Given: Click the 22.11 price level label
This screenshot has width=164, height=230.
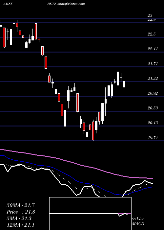Looking at the screenshot, I should pos(153,49).
